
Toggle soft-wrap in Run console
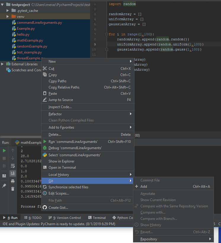tap(13, 166)
